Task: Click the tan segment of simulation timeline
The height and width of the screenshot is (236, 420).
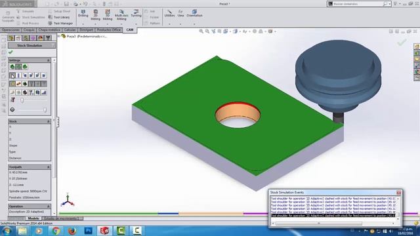Action: pyautogui.click(x=211, y=214)
